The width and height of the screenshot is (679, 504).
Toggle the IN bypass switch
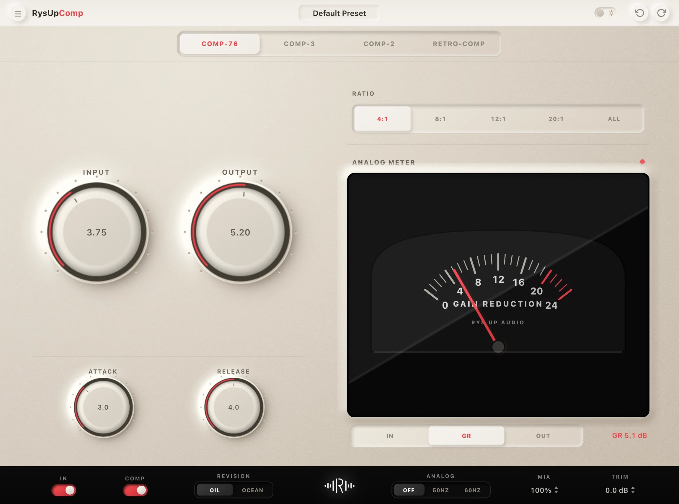[x=63, y=490]
